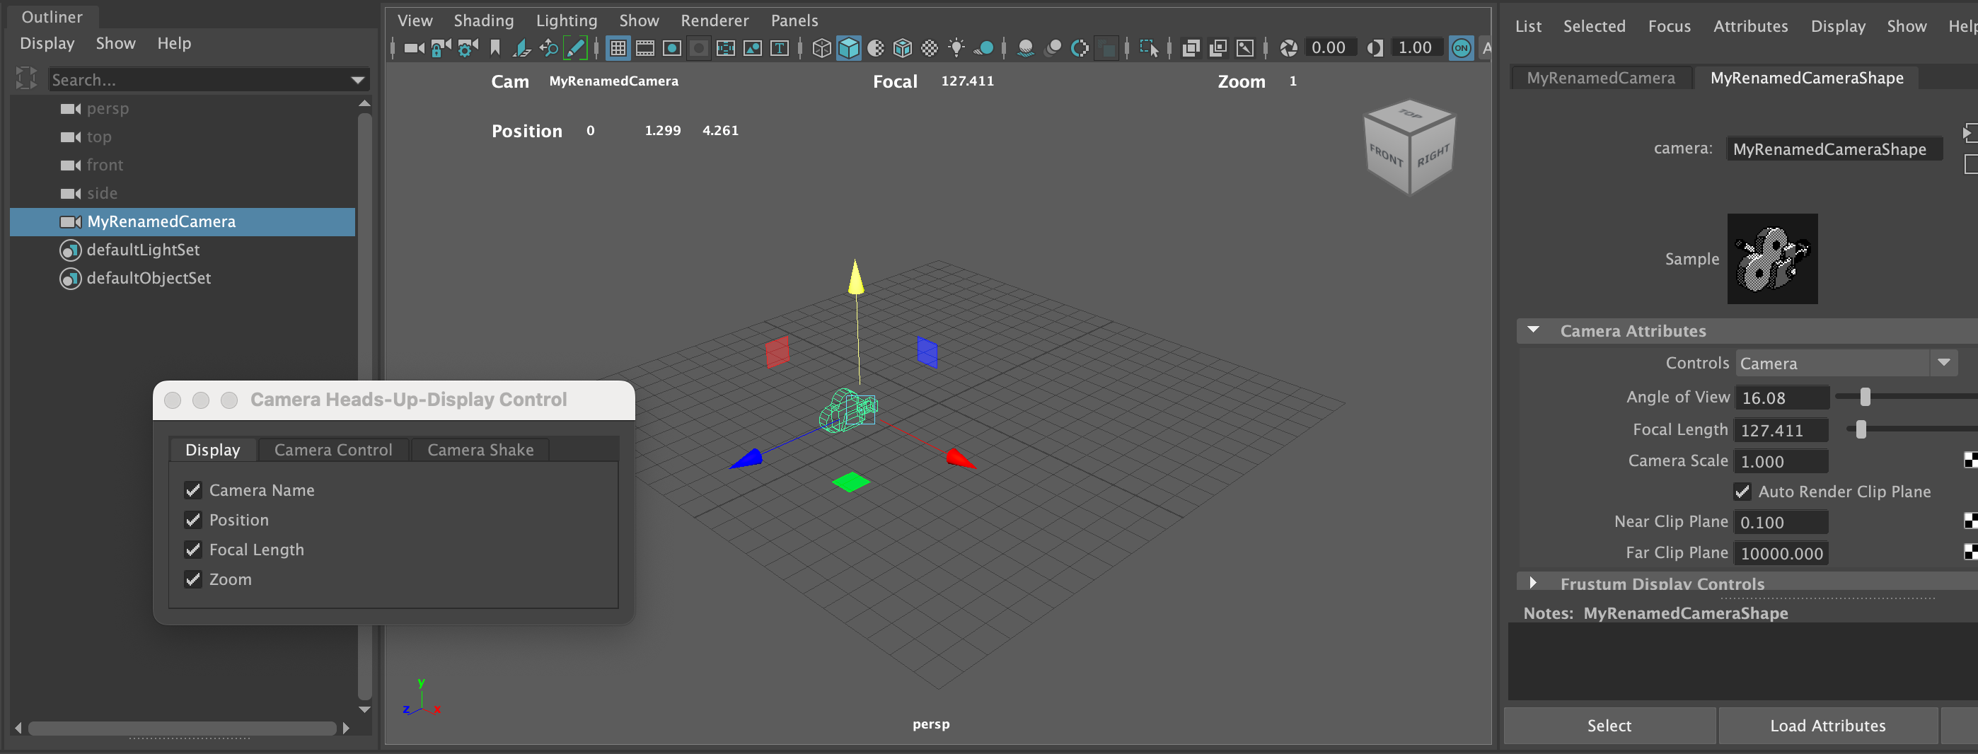Toggle the Film Gate icon
1978x754 pixels.
tap(645, 48)
